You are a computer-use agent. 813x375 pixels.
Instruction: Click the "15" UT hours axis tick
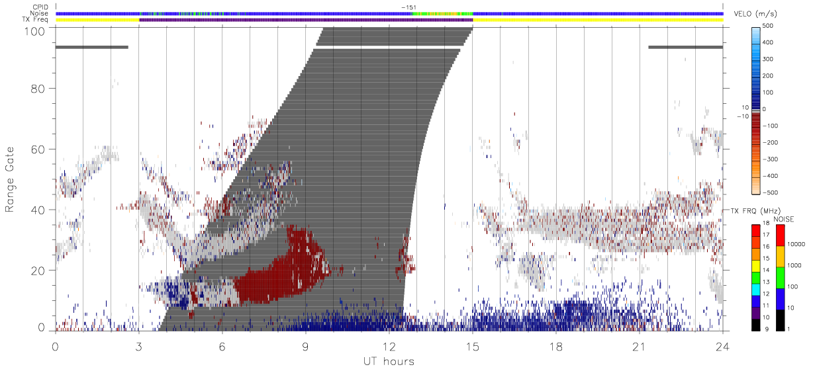click(473, 347)
